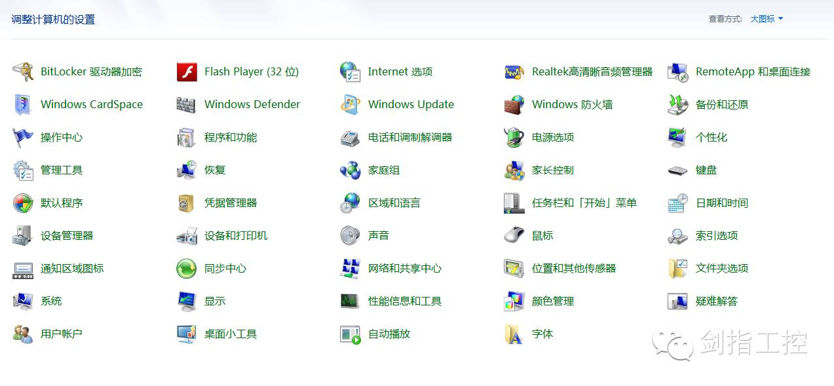Open the Windows Update text link
The height and width of the screenshot is (386, 834).
pos(411,104)
